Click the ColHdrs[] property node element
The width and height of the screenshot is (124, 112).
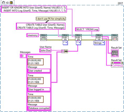[117, 65]
